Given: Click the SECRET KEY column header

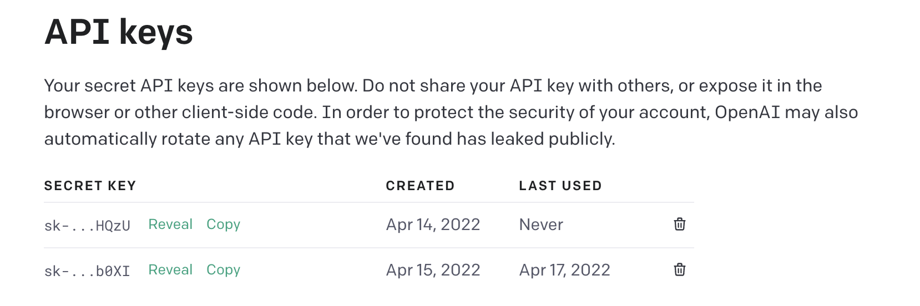Looking at the screenshot, I should [90, 186].
